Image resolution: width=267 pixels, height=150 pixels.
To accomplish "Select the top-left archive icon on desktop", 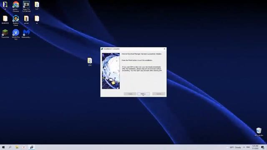I will pyautogui.click(x=5, y=5).
